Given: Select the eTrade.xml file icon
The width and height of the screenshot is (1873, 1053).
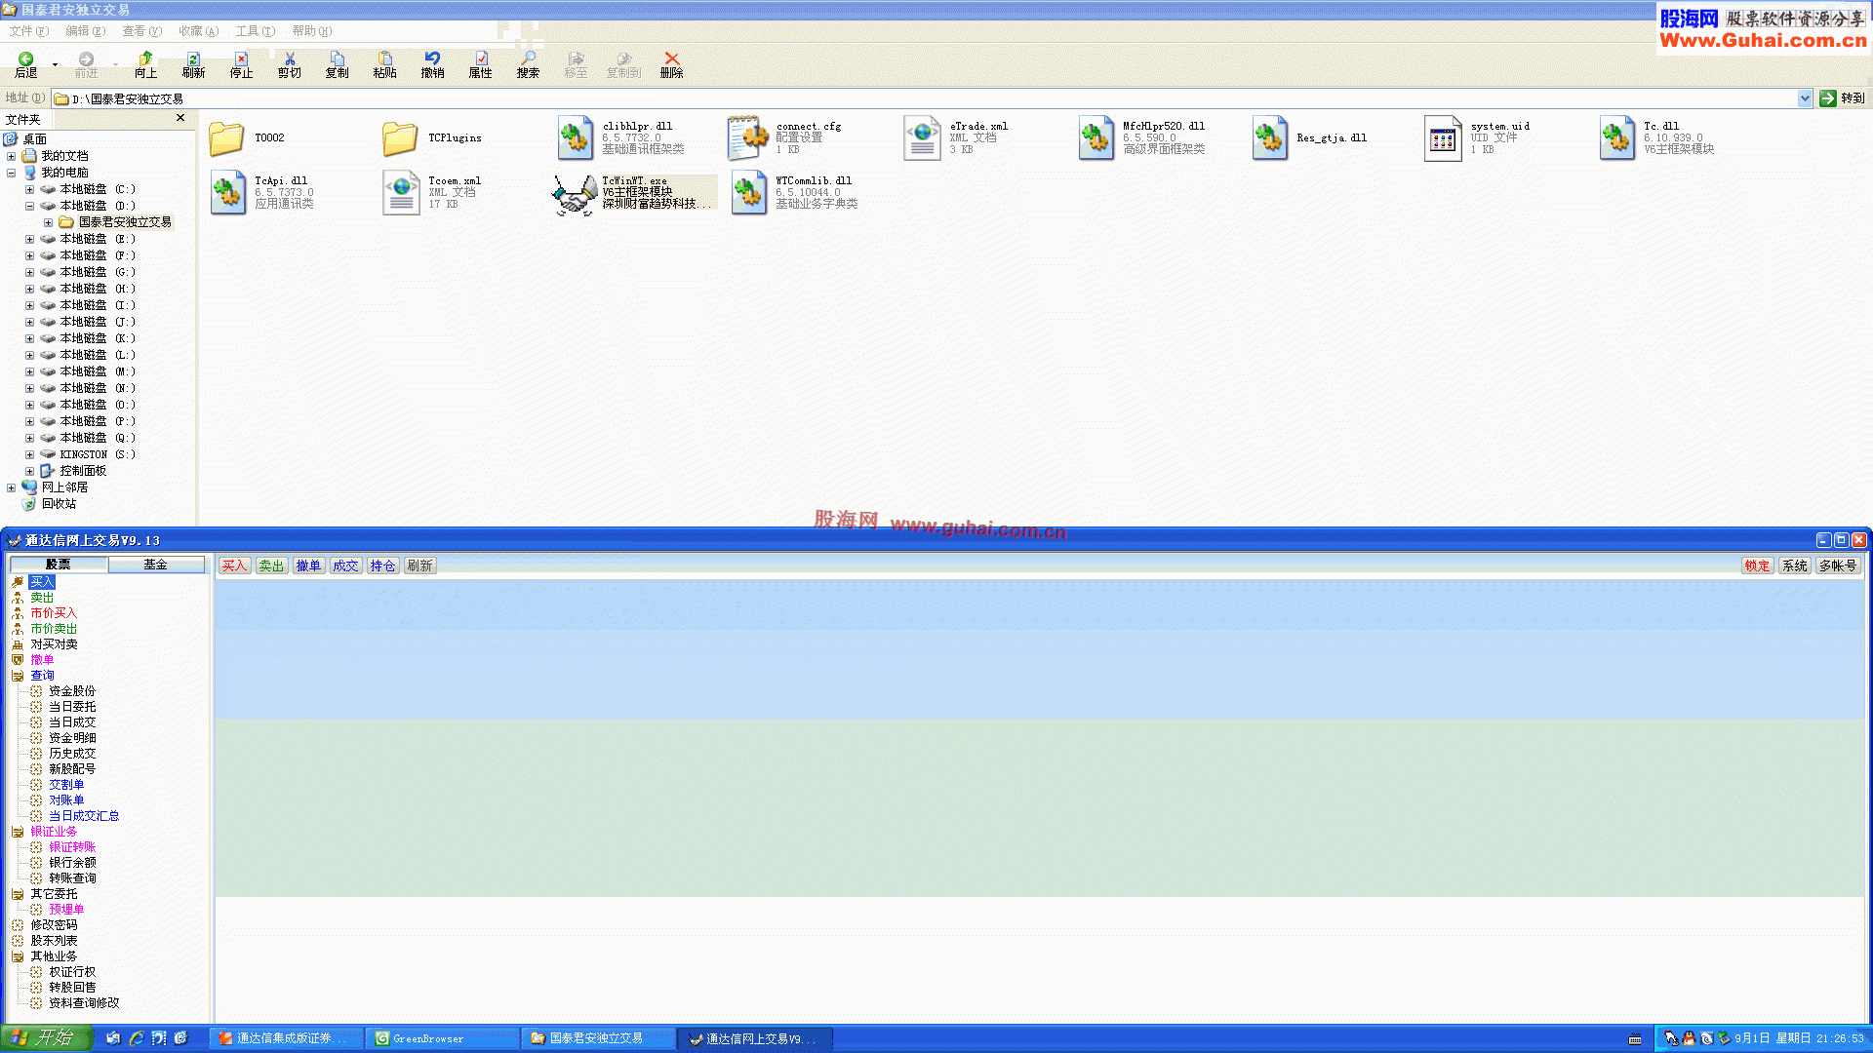Looking at the screenshot, I should click(x=922, y=138).
